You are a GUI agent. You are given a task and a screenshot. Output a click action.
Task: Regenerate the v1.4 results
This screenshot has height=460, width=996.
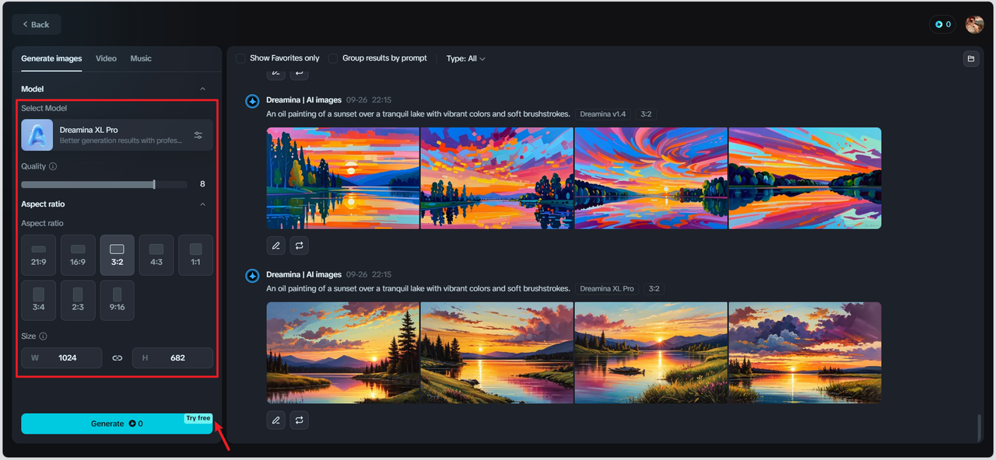click(x=300, y=246)
